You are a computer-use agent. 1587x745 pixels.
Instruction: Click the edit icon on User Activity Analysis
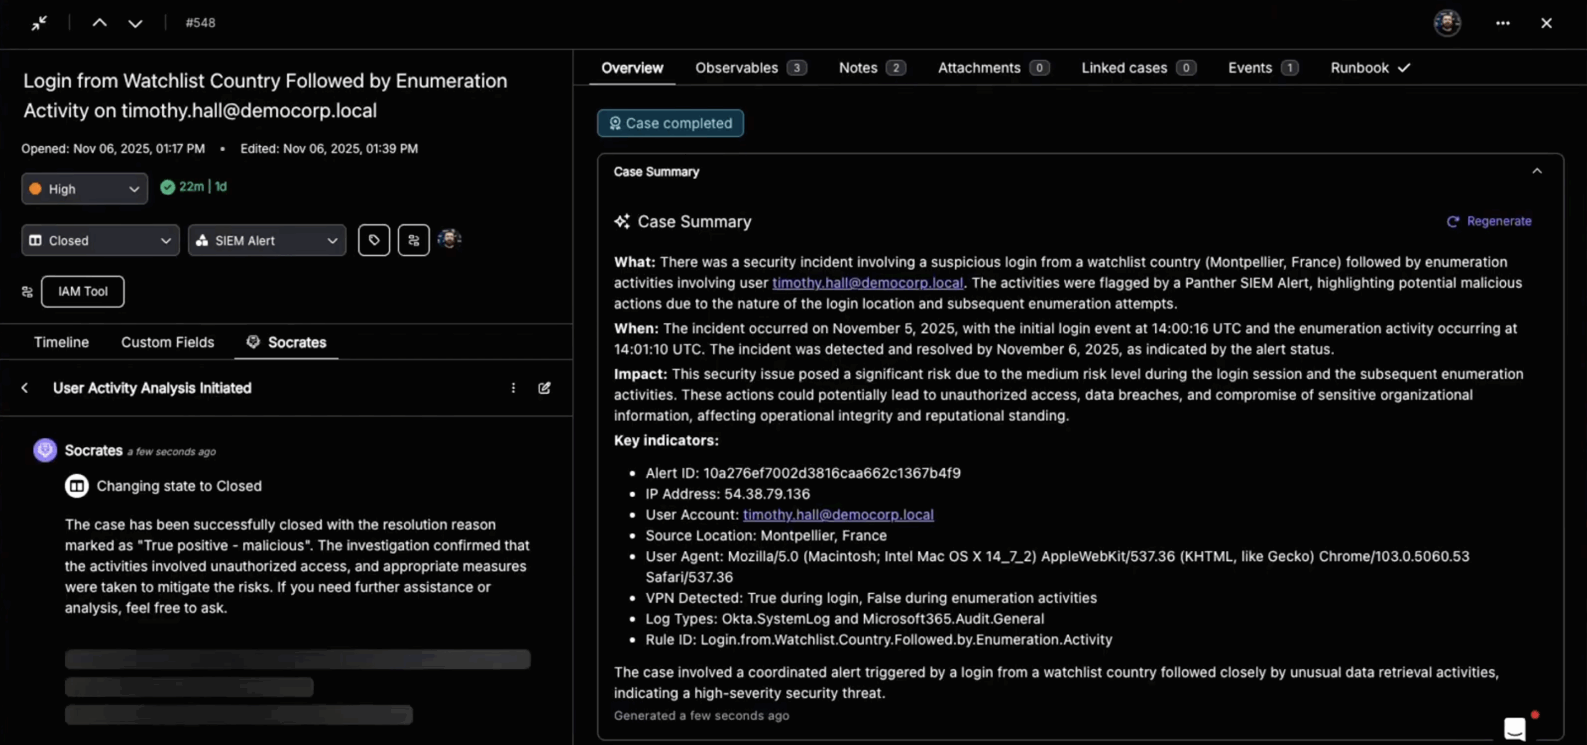pos(544,387)
